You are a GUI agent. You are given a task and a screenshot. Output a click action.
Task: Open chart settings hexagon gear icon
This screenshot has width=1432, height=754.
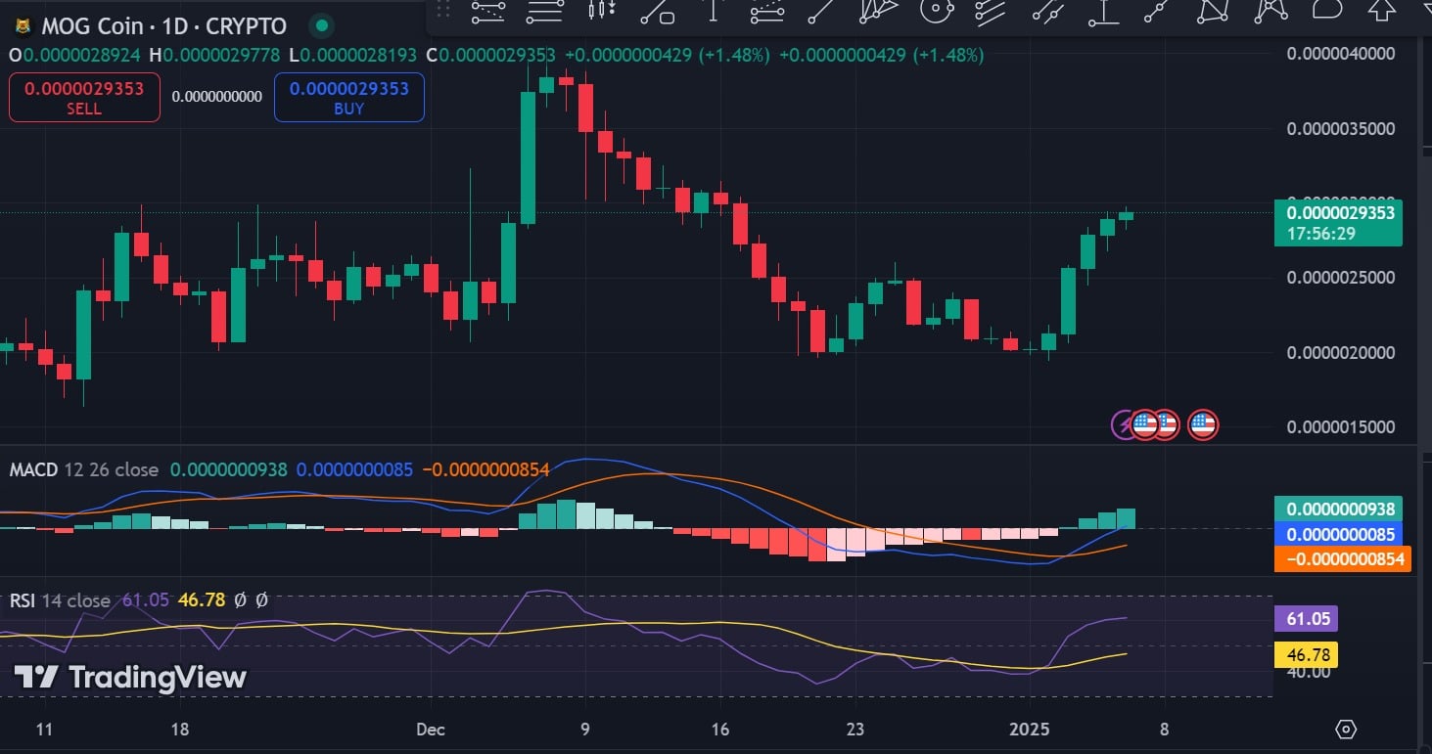pos(1346,730)
